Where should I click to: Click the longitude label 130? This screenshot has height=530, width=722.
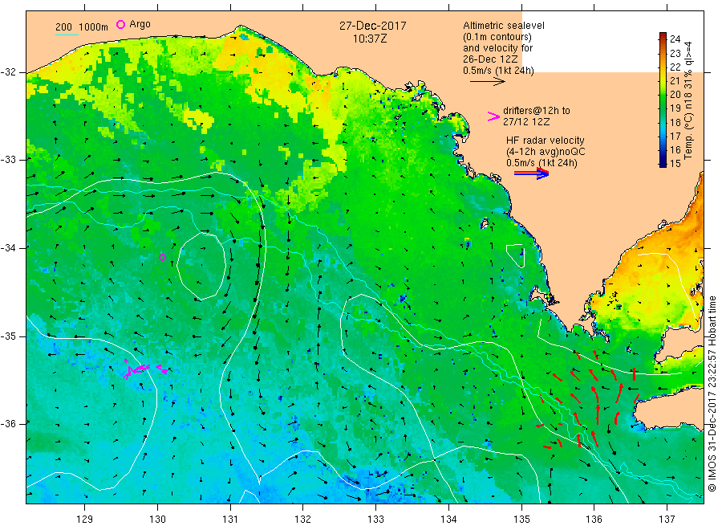click(x=157, y=520)
